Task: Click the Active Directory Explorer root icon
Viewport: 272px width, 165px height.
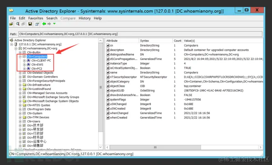Action: (11, 40)
